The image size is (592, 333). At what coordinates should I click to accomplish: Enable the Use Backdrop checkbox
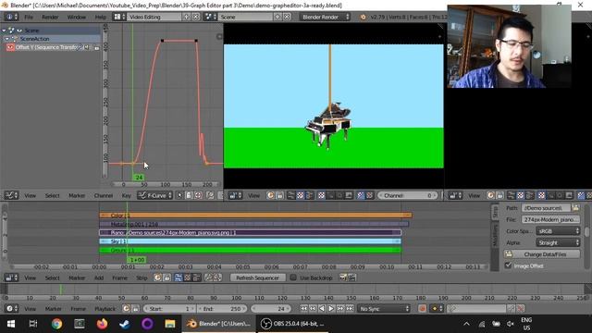point(293,277)
